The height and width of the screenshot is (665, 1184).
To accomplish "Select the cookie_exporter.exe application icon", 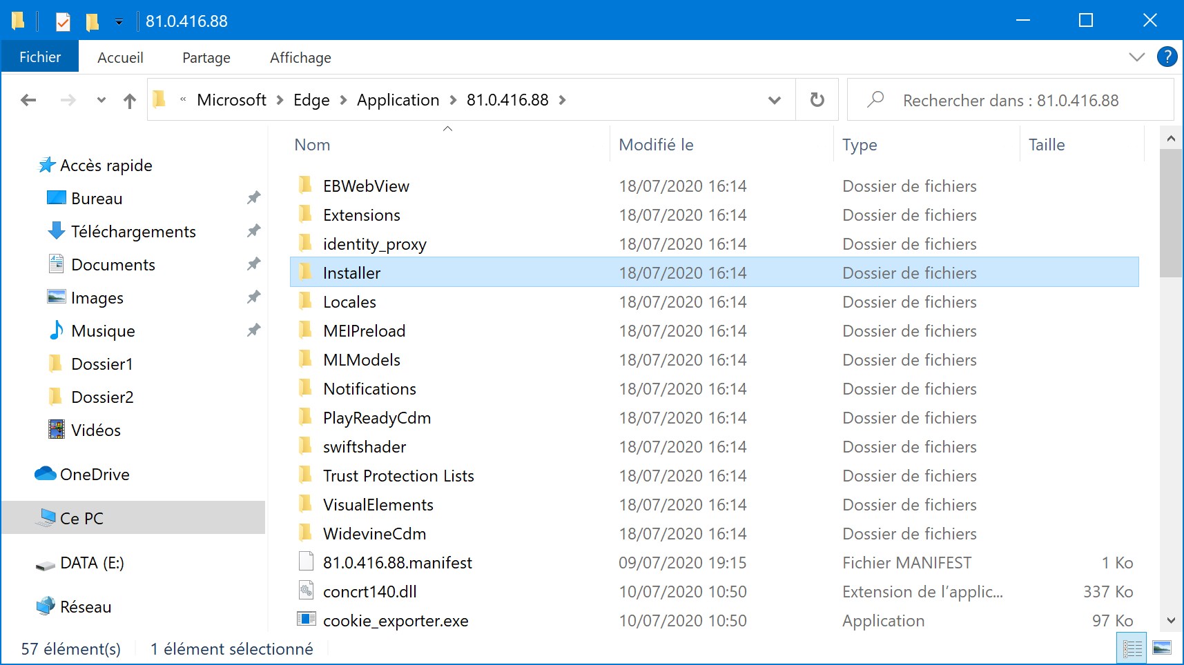I will 306,619.
